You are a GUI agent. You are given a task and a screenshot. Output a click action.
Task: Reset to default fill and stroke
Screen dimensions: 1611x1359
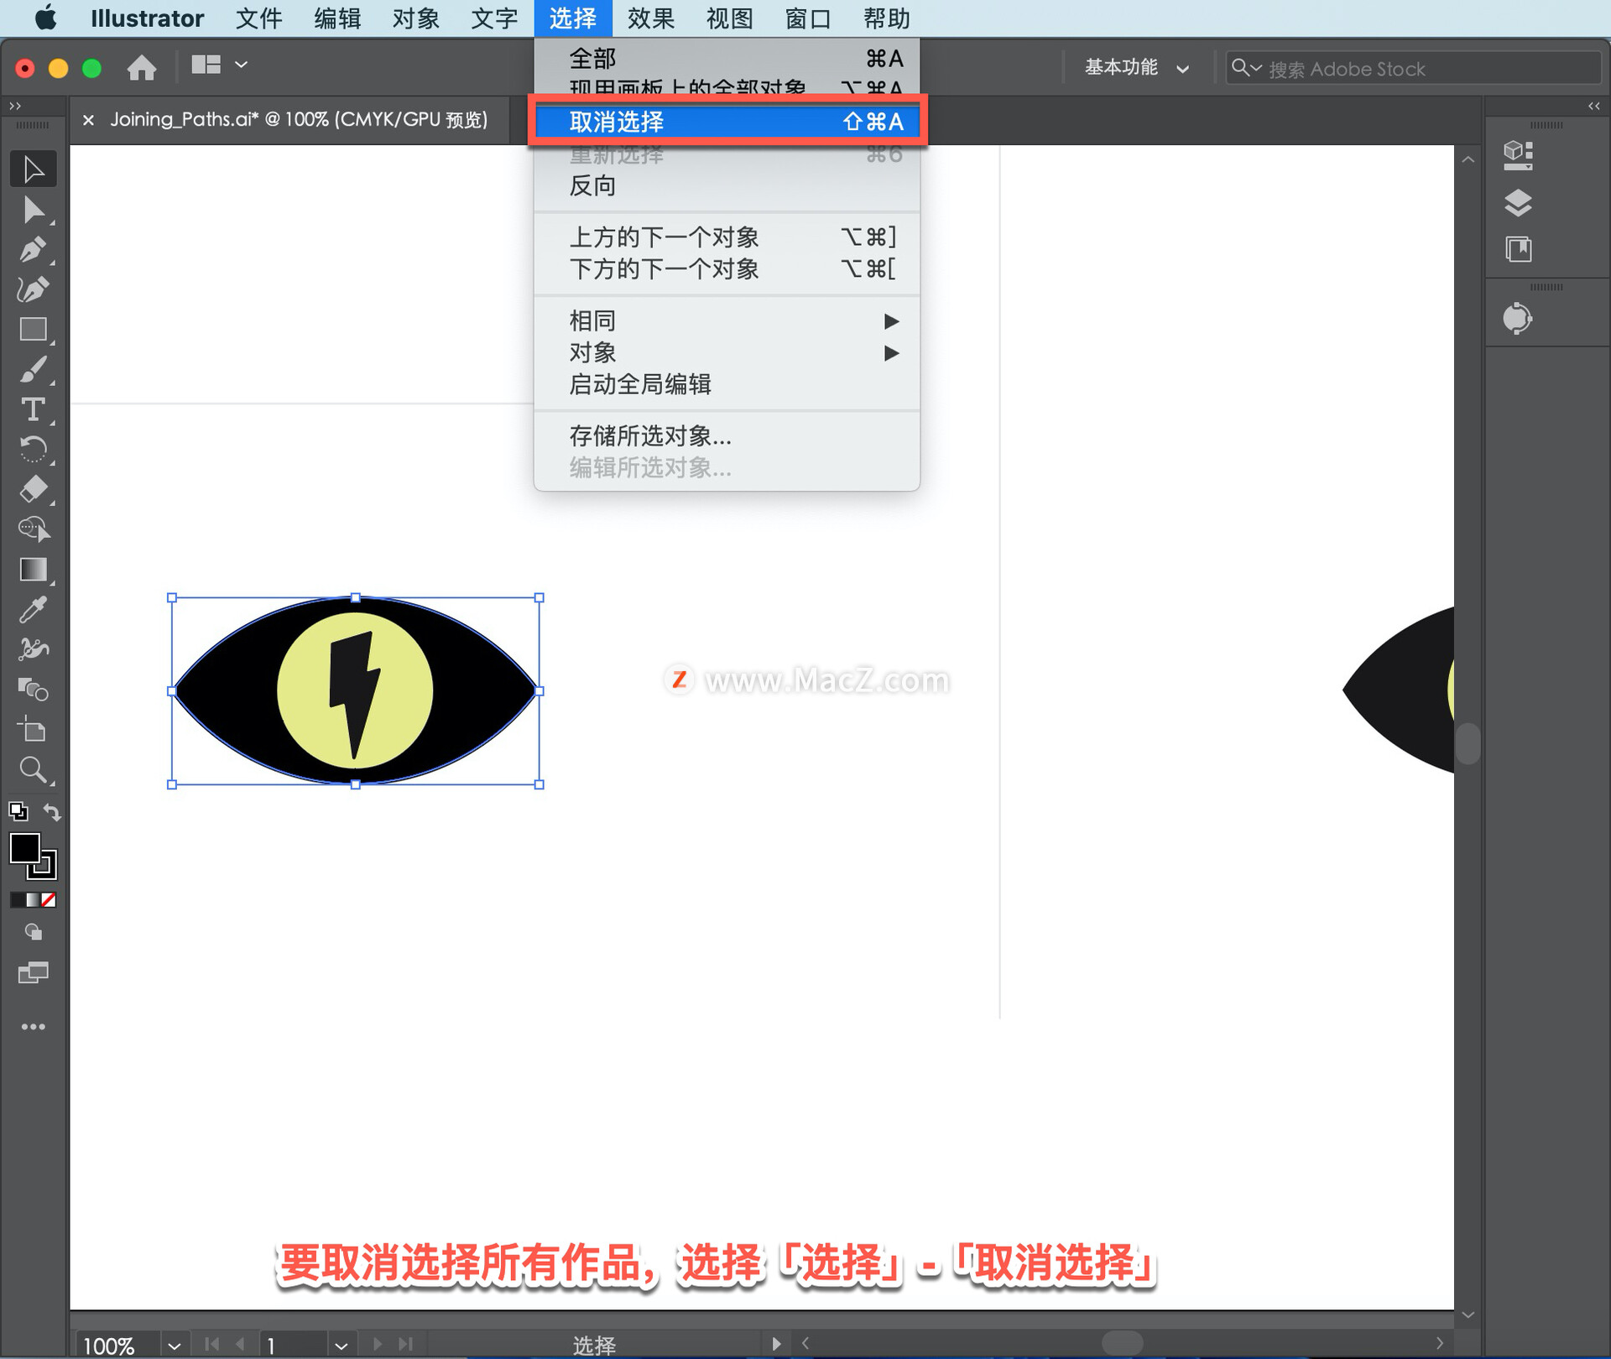point(18,812)
